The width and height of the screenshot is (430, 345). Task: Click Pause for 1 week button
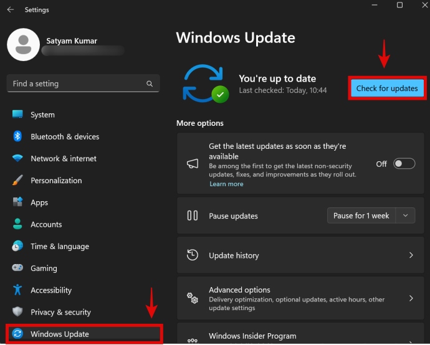coord(361,215)
